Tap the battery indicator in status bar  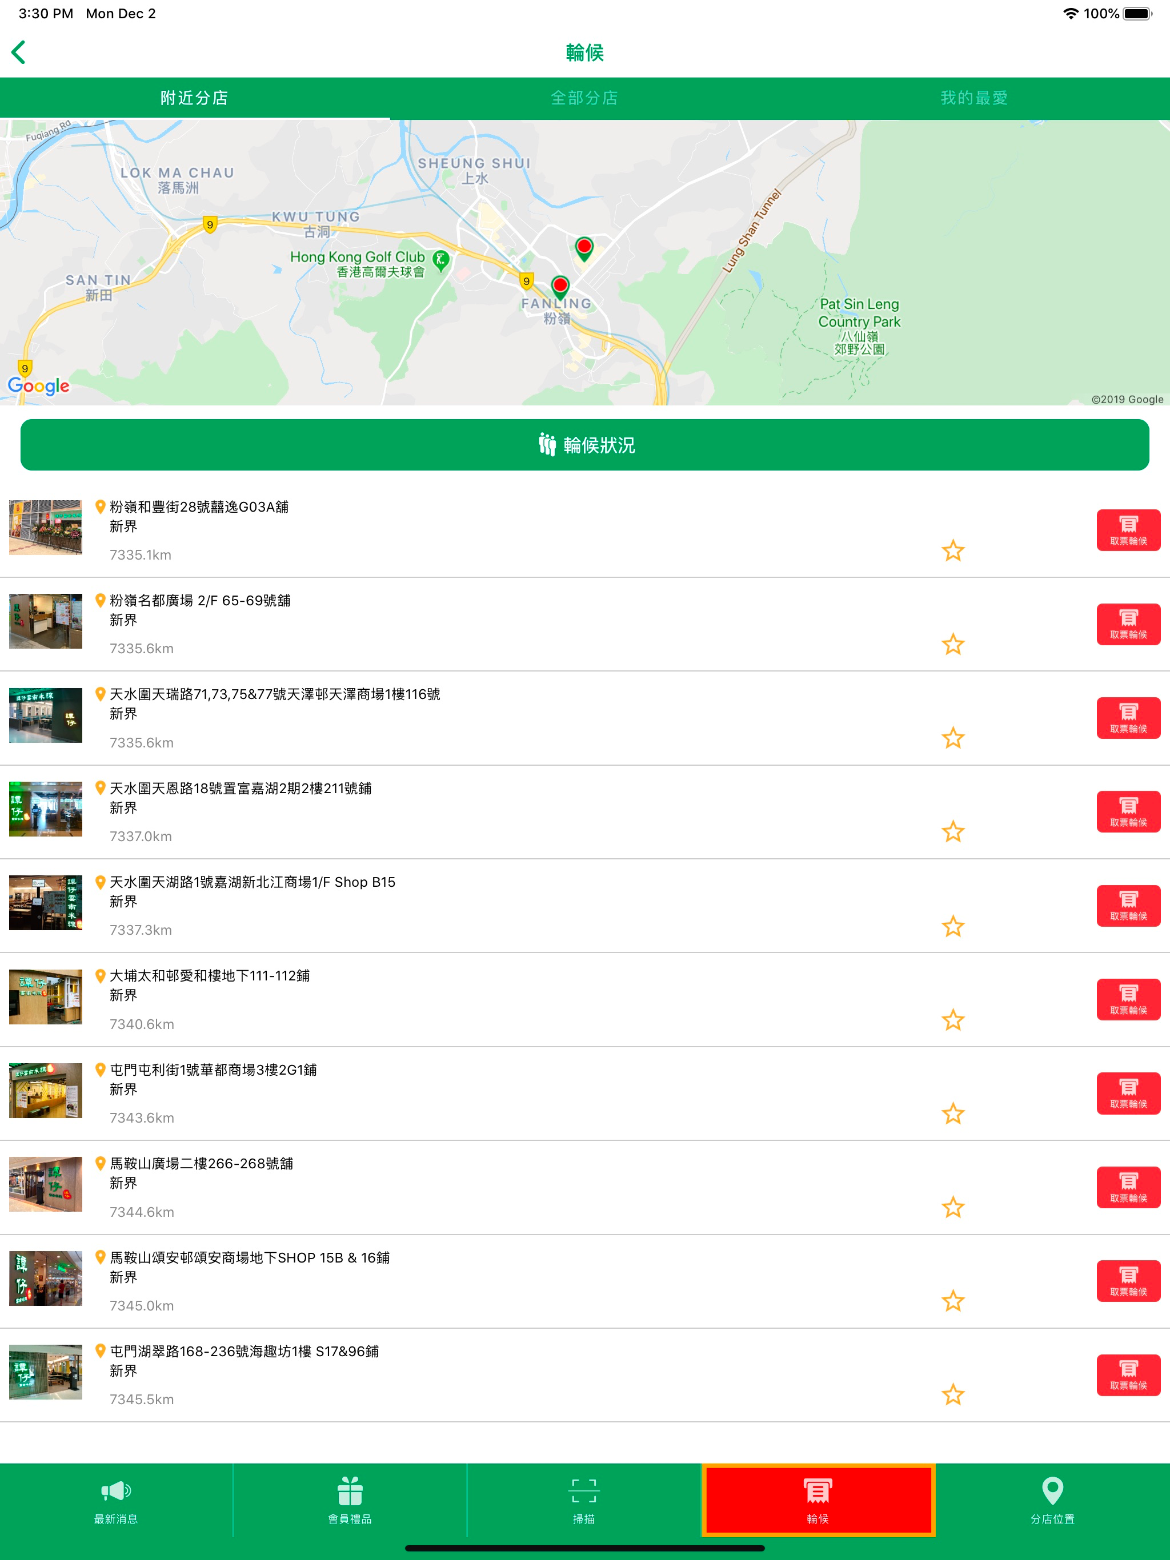point(1138,13)
